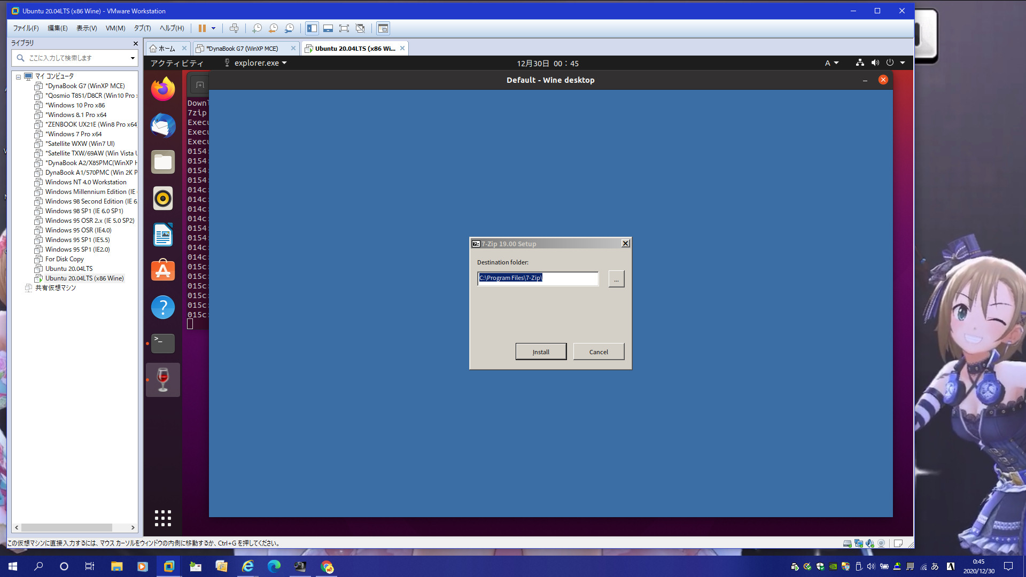Select Windows 10 Pro x86 in library
Viewport: 1026px width, 577px height.
coord(75,105)
